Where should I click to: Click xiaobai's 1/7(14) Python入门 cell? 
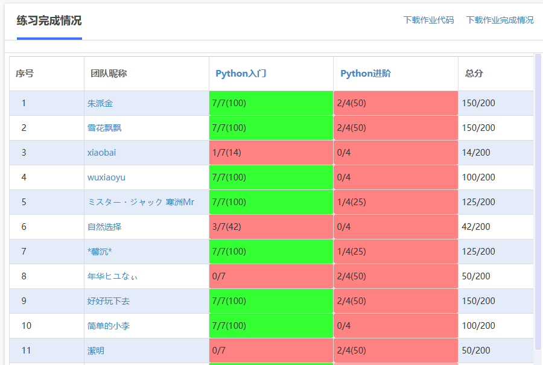[271, 153]
